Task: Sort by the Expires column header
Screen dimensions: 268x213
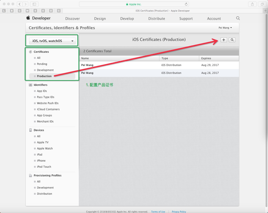Action: click(219, 58)
